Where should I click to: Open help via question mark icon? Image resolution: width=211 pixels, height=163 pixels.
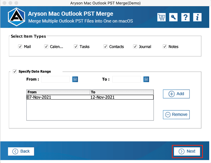185,17
